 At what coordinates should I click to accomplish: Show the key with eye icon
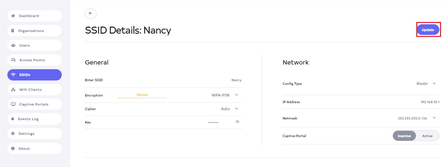[x=237, y=122]
